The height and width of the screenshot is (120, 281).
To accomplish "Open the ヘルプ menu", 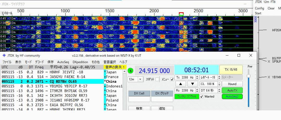I will pyautogui.click(x=123, y=62).
